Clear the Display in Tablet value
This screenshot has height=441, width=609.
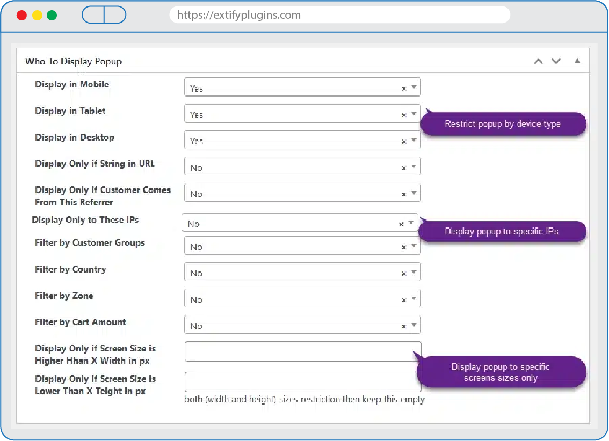point(404,115)
